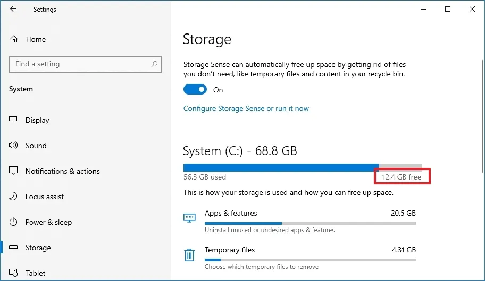Open Configure Storage Sense or run it now
The image size is (485, 281).
coord(246,109)
